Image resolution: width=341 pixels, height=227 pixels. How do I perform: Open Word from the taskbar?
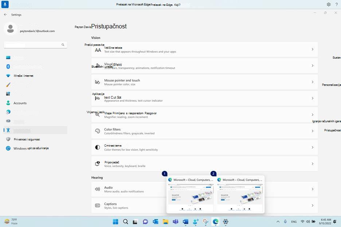pyautogui.click(x=185, y=222)
